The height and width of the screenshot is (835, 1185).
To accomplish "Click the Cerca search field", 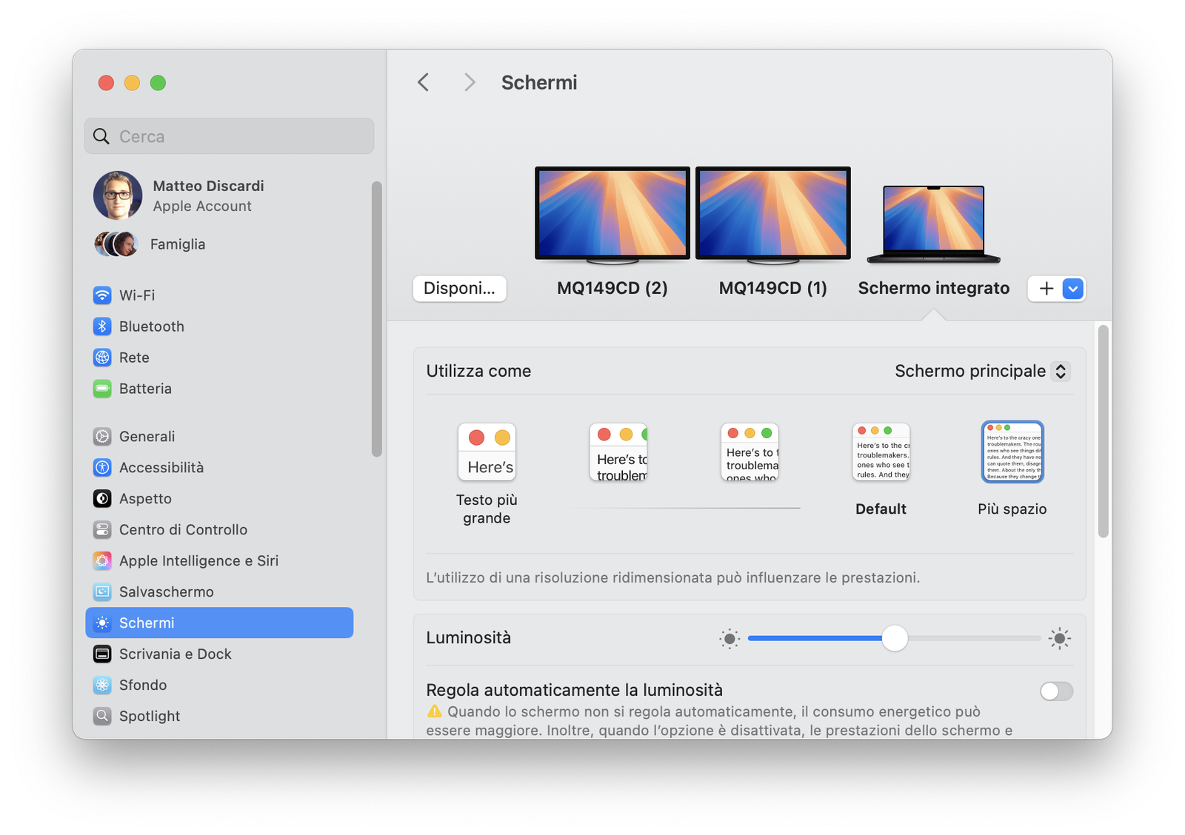I will [x=229, y=136].
